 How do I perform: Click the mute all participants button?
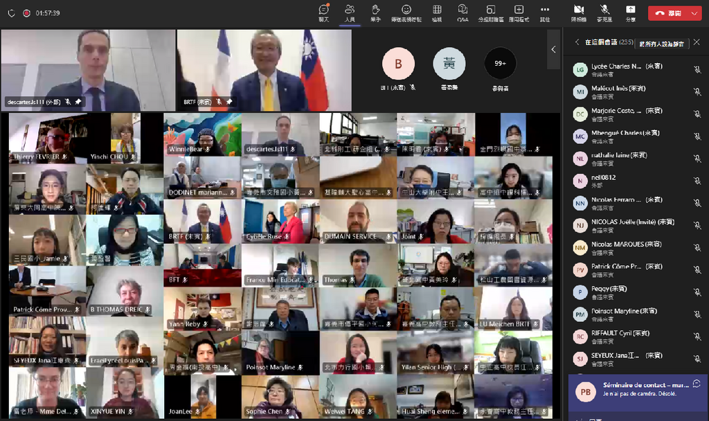661,43
